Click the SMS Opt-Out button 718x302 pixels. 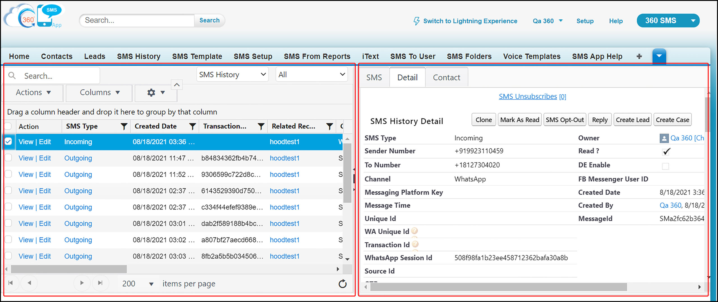pos(565,120)
